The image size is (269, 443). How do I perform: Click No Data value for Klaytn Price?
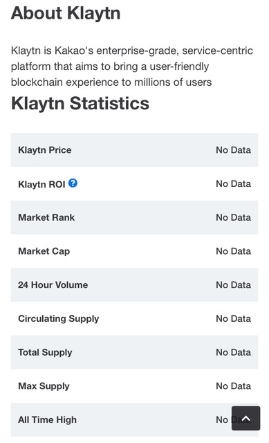[x=233, y=150]
